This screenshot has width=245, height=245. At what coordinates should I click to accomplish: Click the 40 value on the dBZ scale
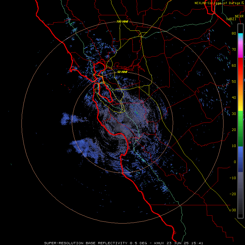click(x=234, y=98)
